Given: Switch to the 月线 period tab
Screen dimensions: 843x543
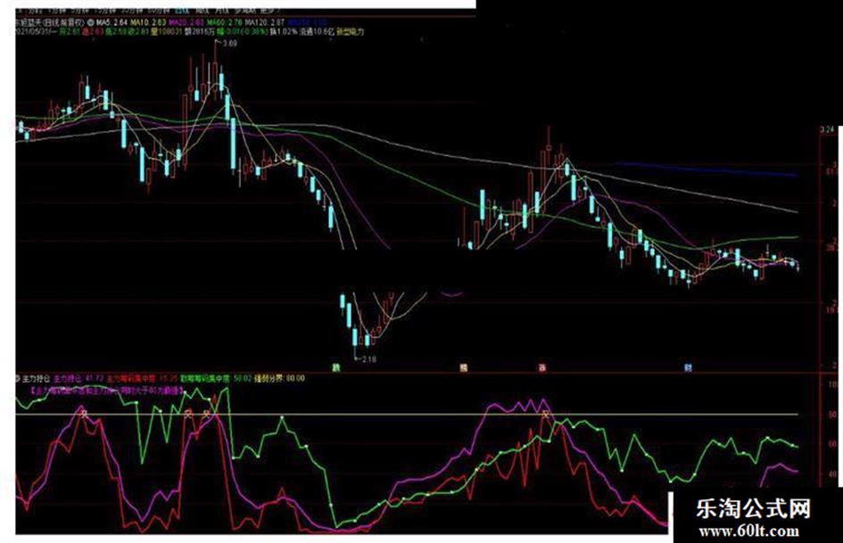Looking at the screenshot, I should [223, 11].
